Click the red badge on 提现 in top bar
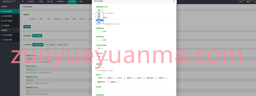 pyautogui.click(x=251, y=0)
